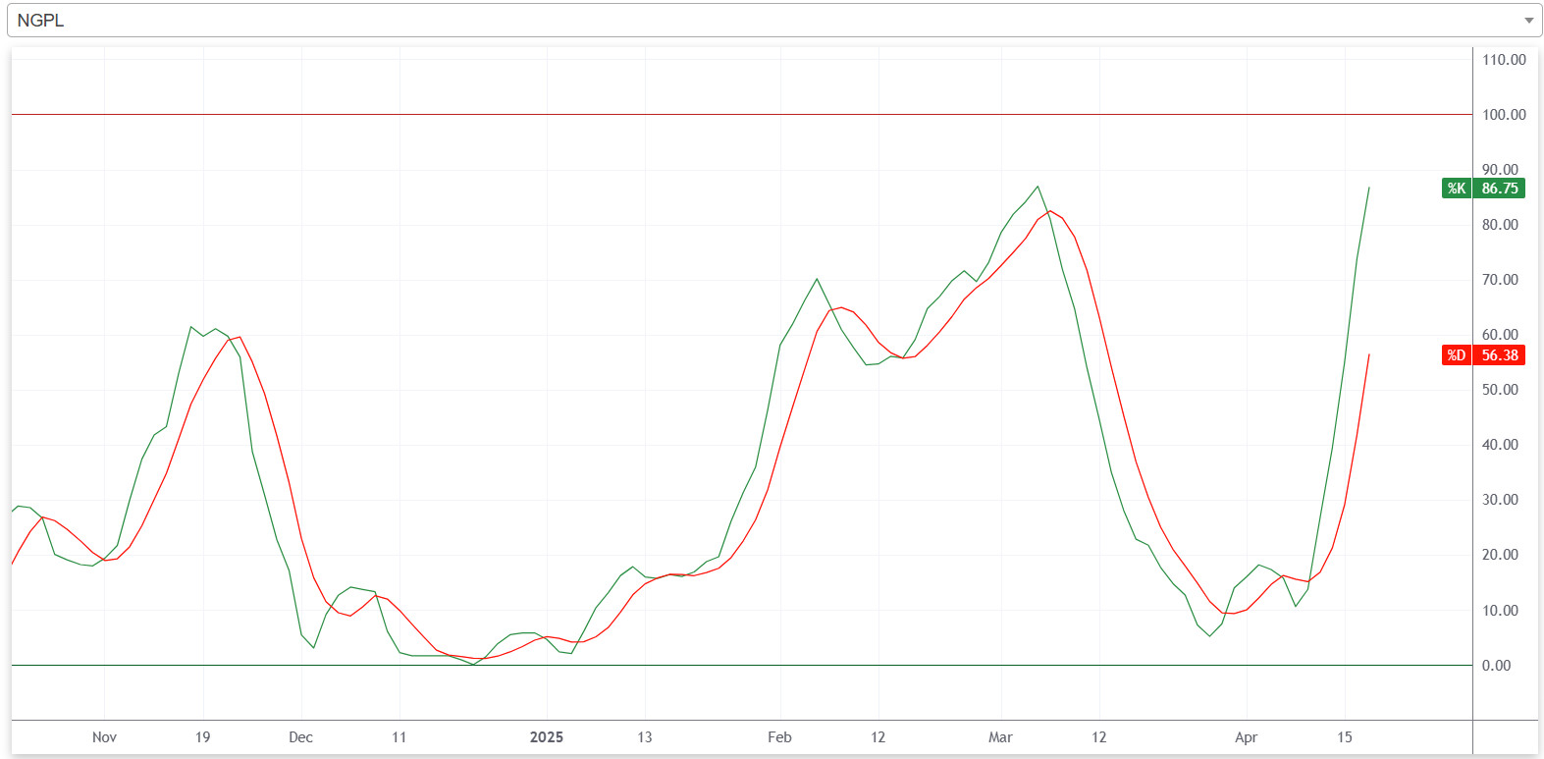Click the red %D value label
1544x759 pixels.
tap(1456, 355)
